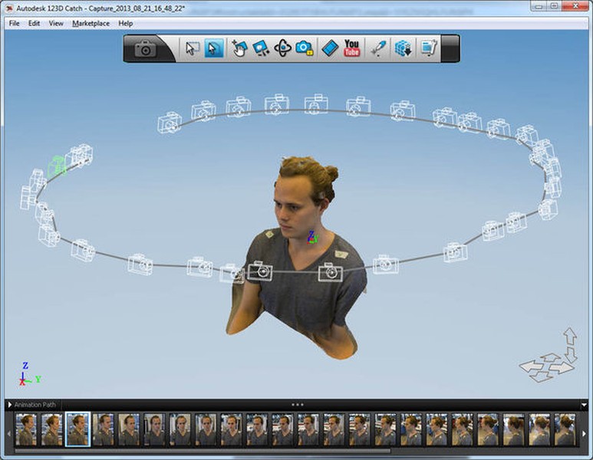Select the highlighted third photo thumbnail
This screenshot has height=460, width=593.
pyautogui.click(x=78, y=429)
